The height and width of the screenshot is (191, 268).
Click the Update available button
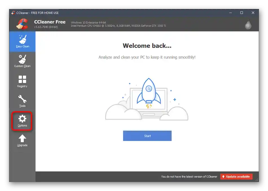tap(236, 177)
